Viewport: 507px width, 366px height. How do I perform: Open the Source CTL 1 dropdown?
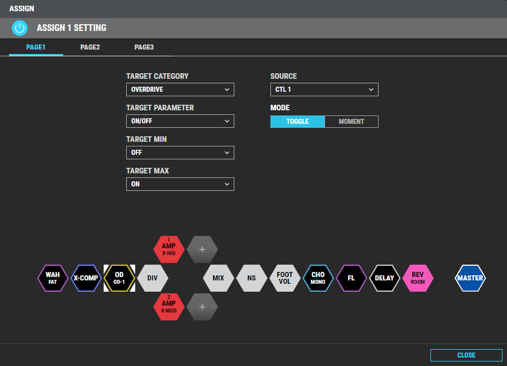pos(324,90)
